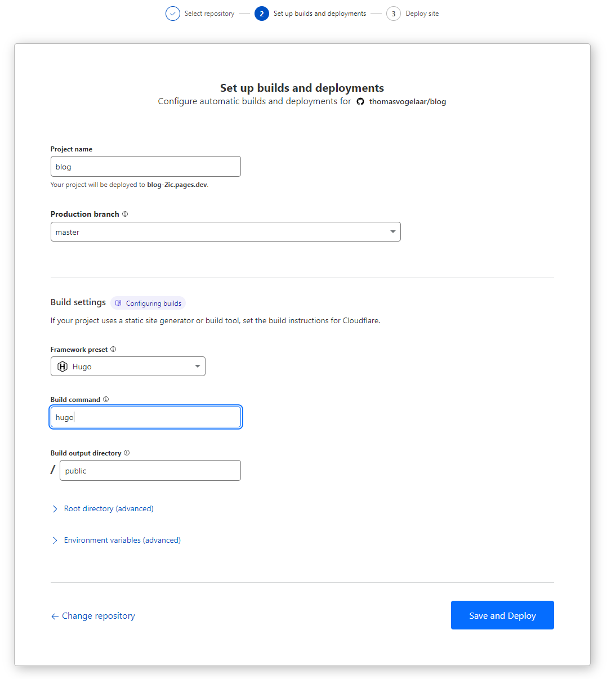Click the GitHub icon next to thomasvogelaar/blog

tap(360, 101)
